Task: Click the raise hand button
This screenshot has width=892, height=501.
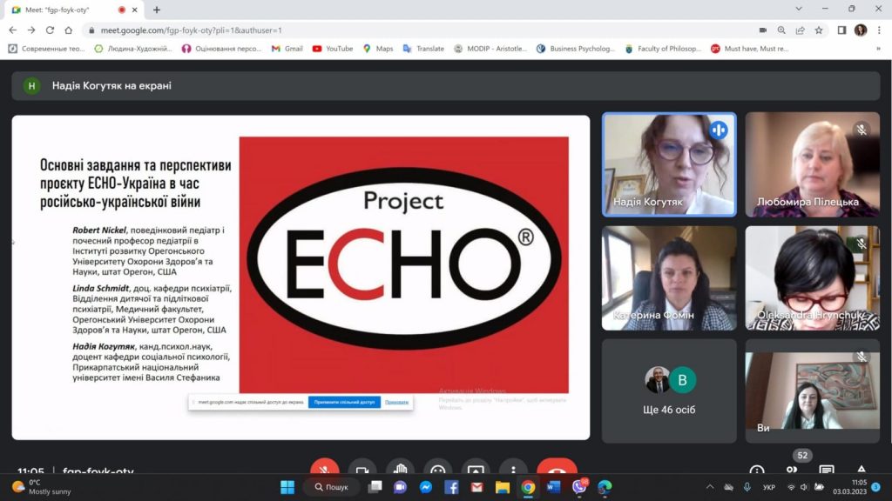Action: click(400, 471)
